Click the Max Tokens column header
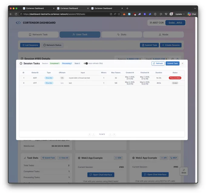The height and width of the screenshot is (194, 206). (x=116, y=73)
